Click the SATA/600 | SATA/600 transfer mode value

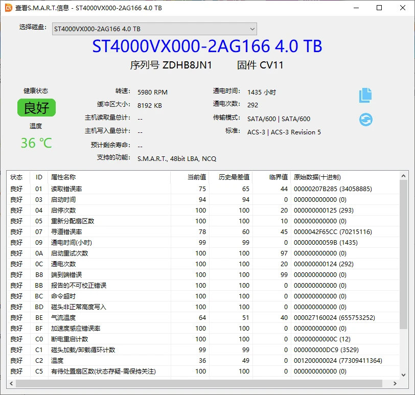tap(279, 119)
